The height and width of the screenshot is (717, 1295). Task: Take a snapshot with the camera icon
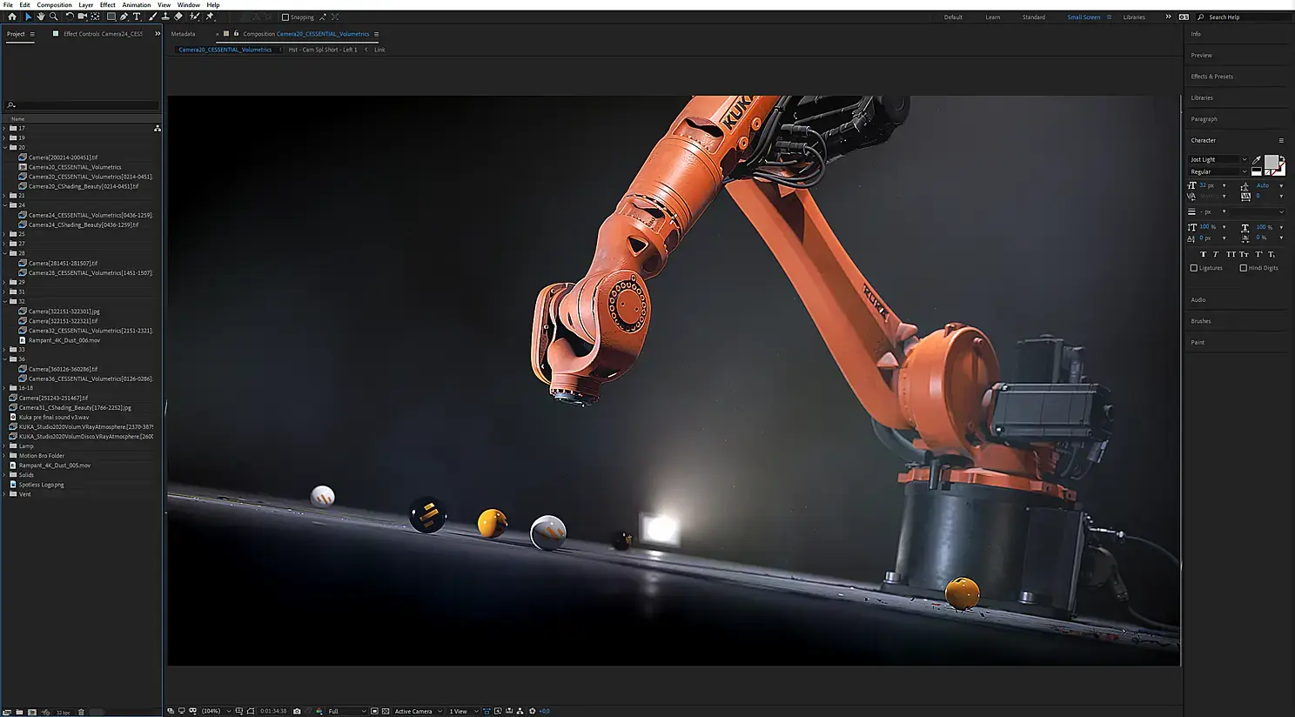click(x=297, y=711)
